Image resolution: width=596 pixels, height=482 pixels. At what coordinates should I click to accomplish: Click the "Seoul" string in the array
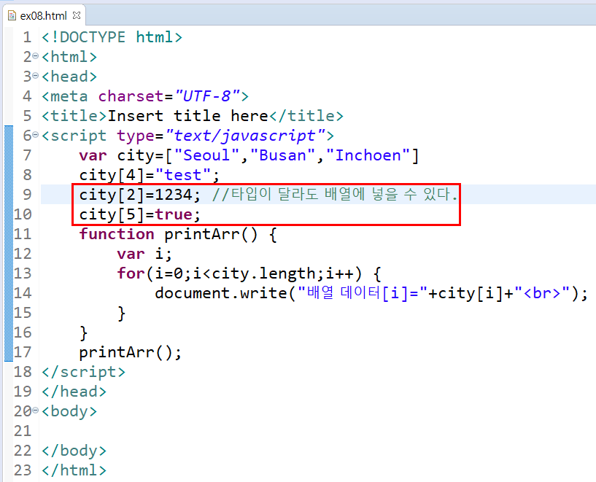[206, 155]
